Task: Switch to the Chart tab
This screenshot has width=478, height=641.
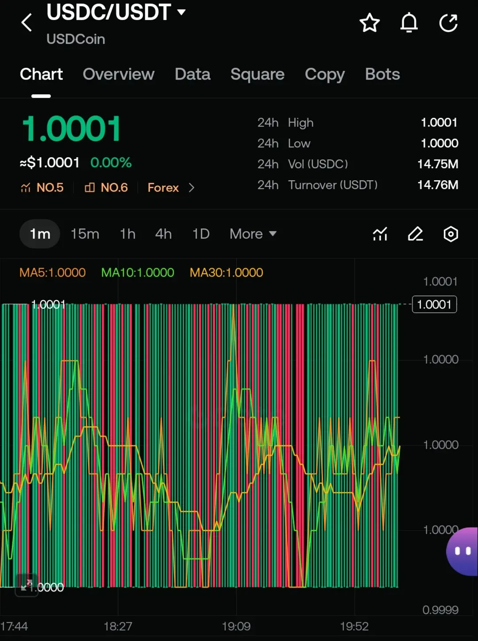Action: click(41, 74)
